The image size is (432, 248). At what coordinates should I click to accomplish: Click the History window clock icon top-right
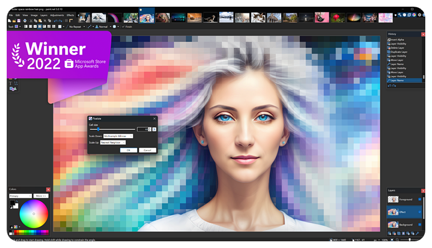tap(405, 15)
